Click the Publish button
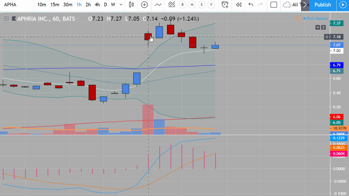Viewport: 349px width, 196px height. (x=322, y=5)
